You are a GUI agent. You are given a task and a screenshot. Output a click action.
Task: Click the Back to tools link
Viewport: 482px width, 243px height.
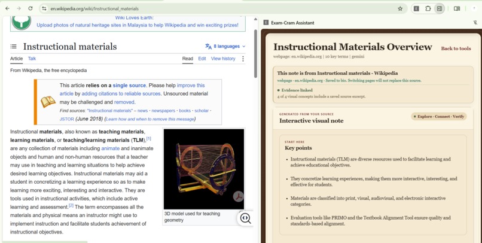456,48
